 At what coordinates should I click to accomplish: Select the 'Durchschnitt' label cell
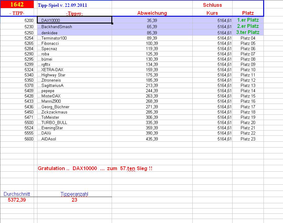pos(17,194)
